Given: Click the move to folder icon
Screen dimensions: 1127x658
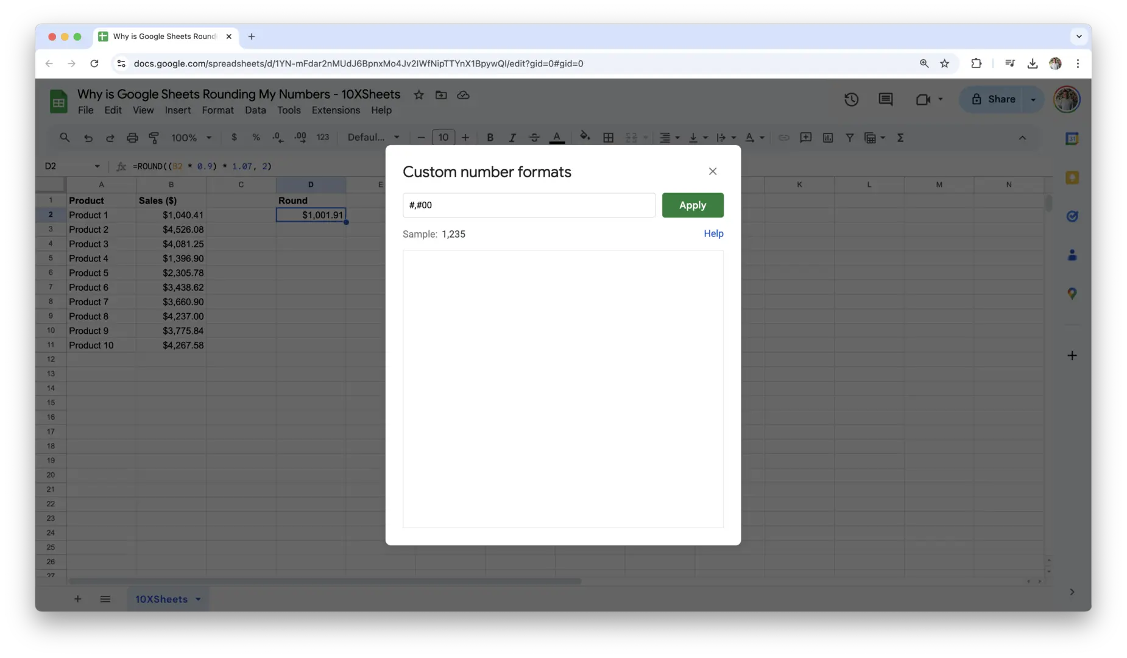Looking at the screenshot, I should pyautogui.click(x=441, y=95).
